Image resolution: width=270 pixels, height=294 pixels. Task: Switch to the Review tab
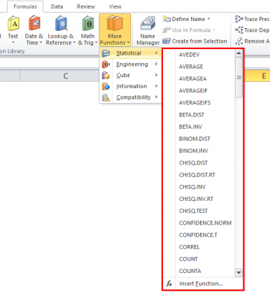86,6
